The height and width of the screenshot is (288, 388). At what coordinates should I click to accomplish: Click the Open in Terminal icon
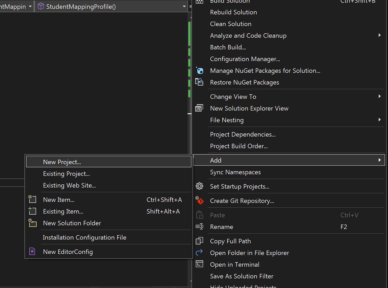coord(199,264)
